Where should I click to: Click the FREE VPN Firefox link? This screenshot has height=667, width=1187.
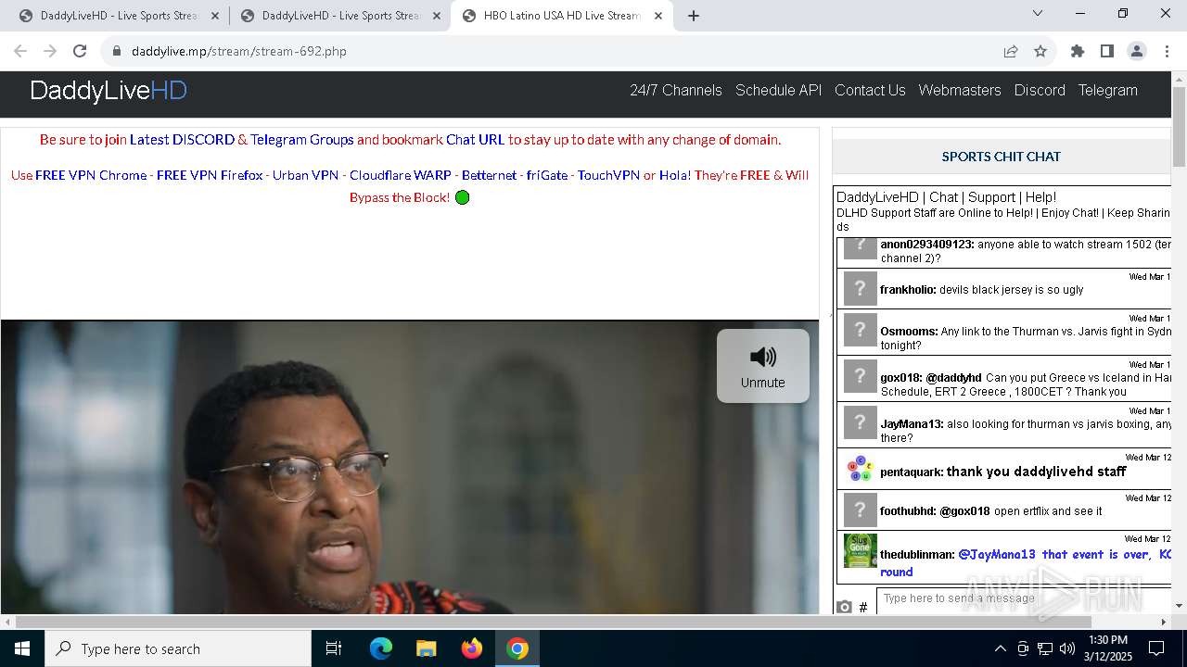point(210,175)
